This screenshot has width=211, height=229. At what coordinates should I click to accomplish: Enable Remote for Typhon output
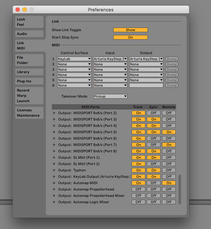coord(169,170)
